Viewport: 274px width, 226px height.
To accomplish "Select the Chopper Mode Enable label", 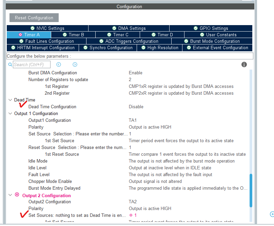I will [50, 182].
